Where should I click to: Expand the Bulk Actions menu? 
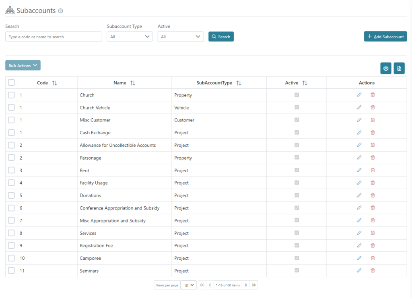(x=23, y=65)
